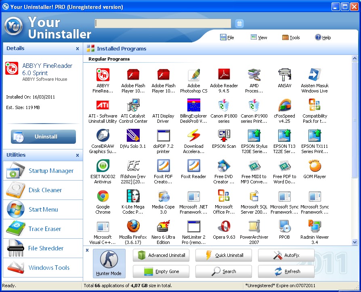Select GOM Player icon
The height and width of the screenshot is (292, 361).
click(x=315, y=166)
